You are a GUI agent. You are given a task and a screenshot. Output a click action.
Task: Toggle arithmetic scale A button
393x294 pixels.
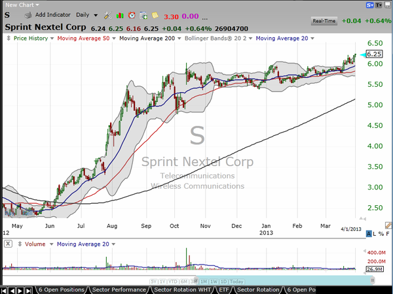[x=369, y=234]
